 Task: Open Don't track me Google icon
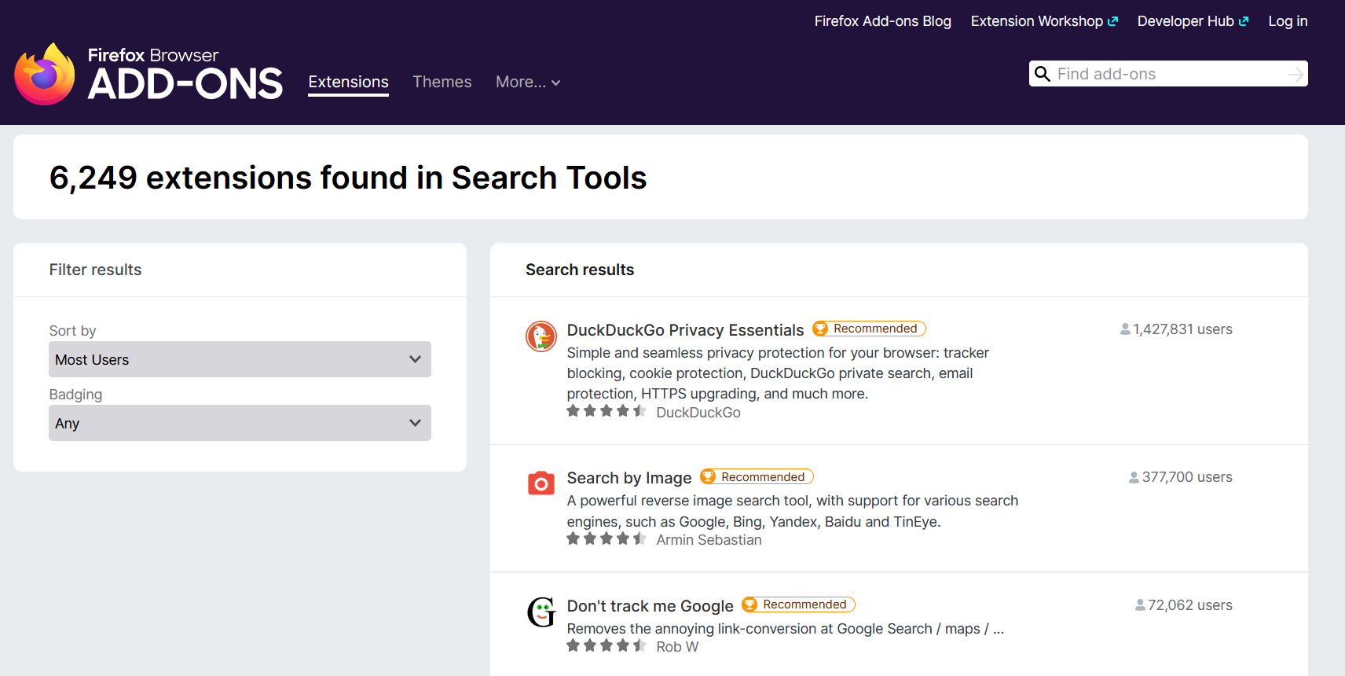(x=541, y=612)
